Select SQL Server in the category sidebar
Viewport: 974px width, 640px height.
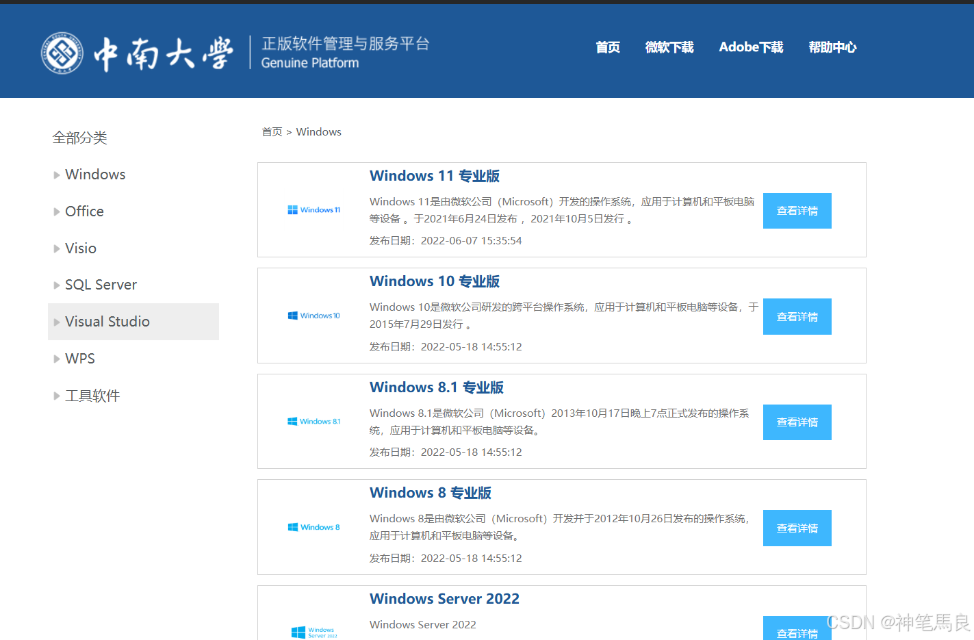[101, 285]
